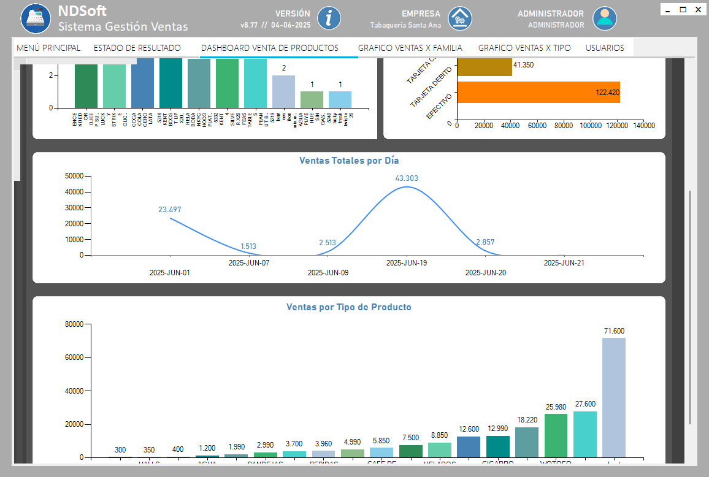Click the Ventas Totales por Día title
This screenshot has width=709, height=477.
click(349, 161)
